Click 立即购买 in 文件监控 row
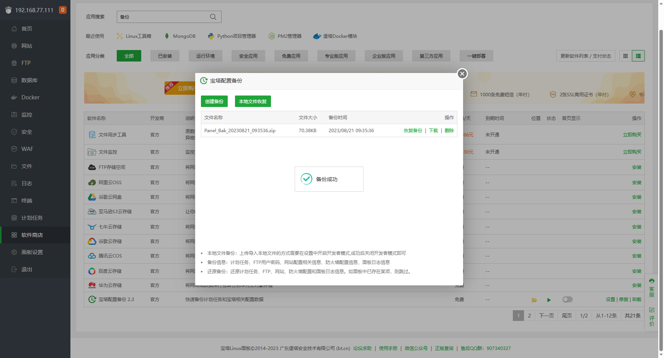 click(x=632, y=152)
